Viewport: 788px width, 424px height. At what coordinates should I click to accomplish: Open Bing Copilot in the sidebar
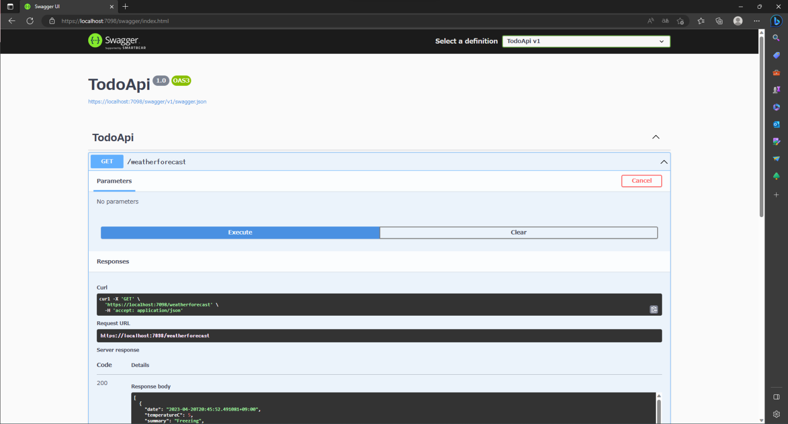776,21
